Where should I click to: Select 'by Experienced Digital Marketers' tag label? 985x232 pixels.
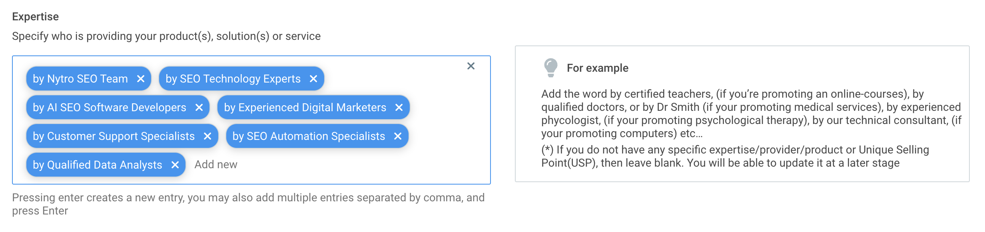click(305, 108)
